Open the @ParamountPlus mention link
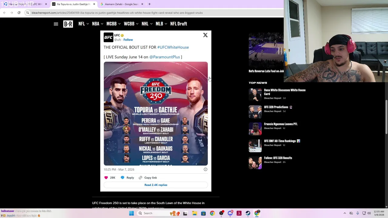 [x=165, y=57]
